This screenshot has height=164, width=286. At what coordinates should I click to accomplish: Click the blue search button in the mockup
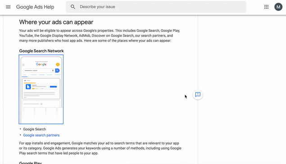(x=58, y=71)
